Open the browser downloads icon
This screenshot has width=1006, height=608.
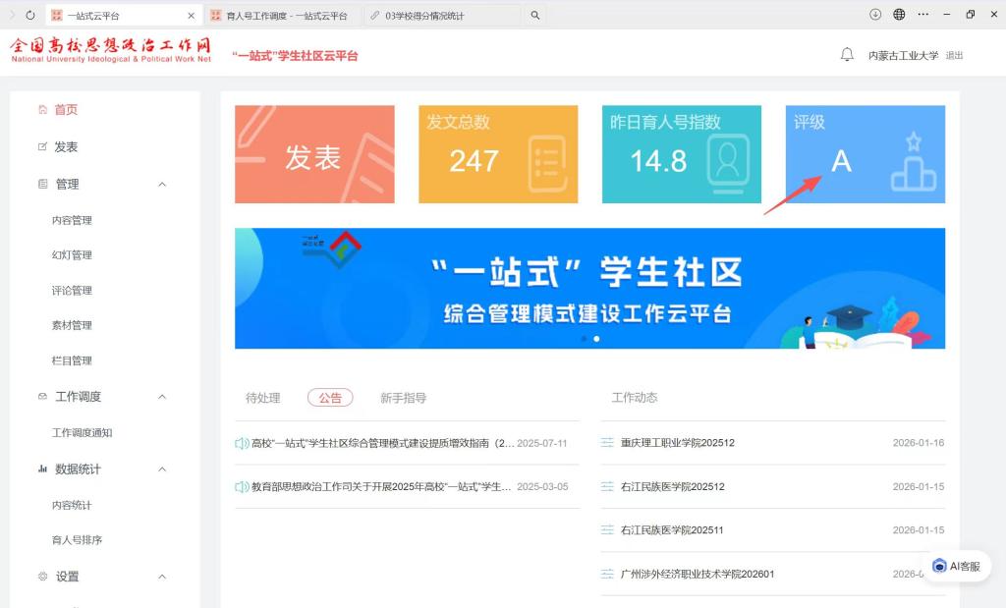click(875, 15)
